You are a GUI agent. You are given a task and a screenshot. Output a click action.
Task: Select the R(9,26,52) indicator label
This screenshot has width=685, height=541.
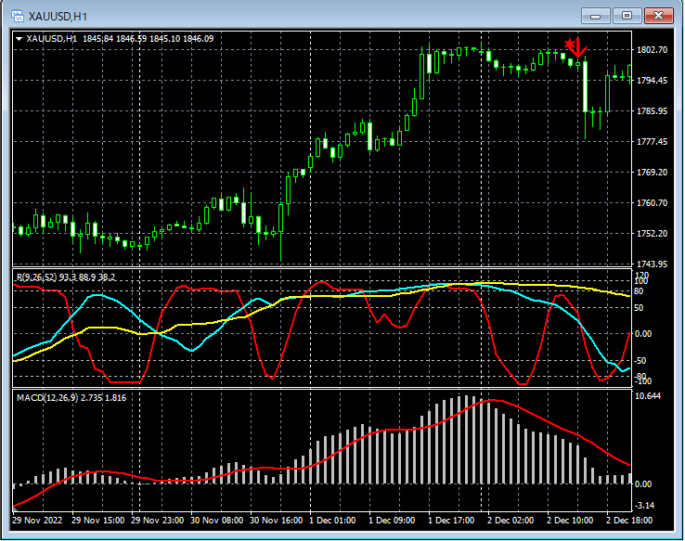[66, 277]
